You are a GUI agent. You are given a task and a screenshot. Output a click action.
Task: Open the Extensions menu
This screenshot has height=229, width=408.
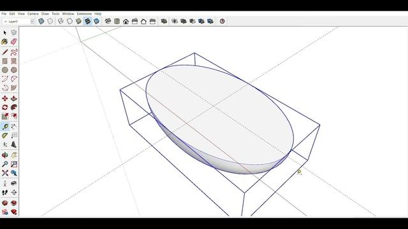coord(84,14)
